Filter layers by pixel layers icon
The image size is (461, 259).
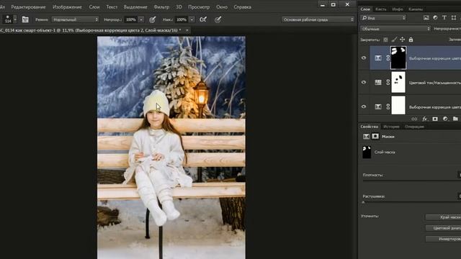pos(426,18)
